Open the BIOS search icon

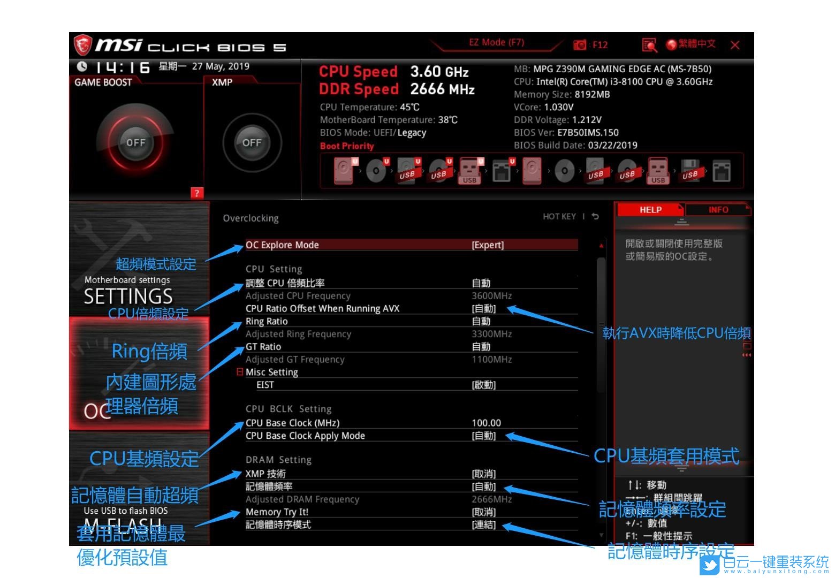[x=649, y=45]
